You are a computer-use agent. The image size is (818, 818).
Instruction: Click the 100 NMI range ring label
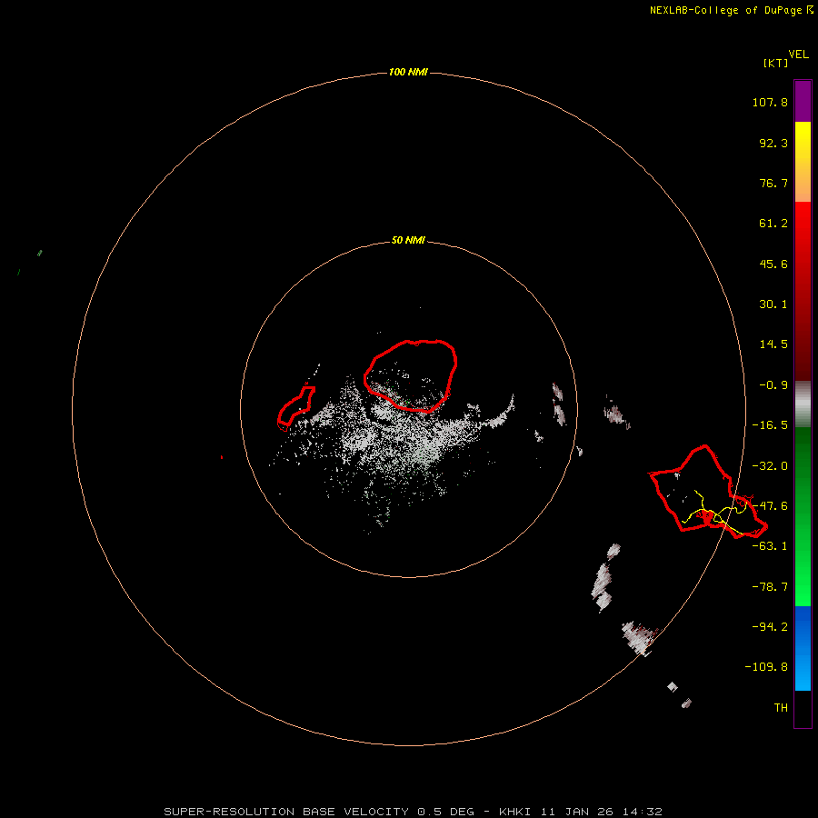coord(408,72)
